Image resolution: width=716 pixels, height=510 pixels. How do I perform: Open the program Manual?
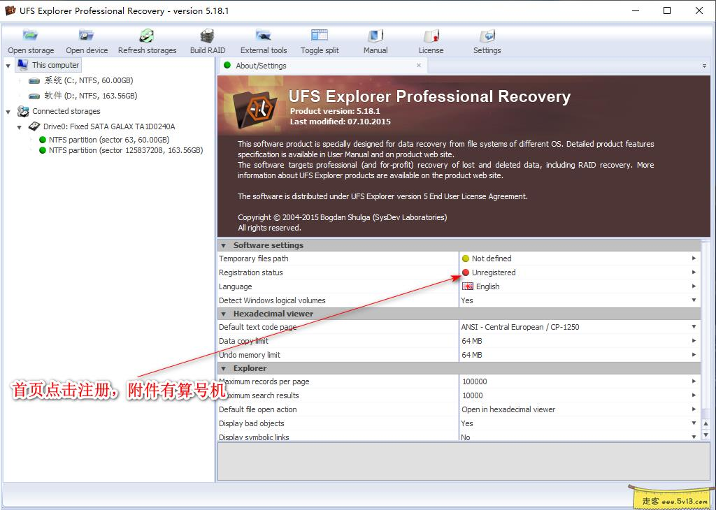[x=375, y=38]
